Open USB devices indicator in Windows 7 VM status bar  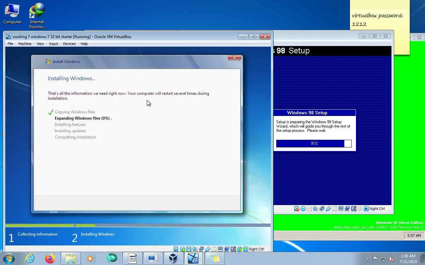point(208,249)
